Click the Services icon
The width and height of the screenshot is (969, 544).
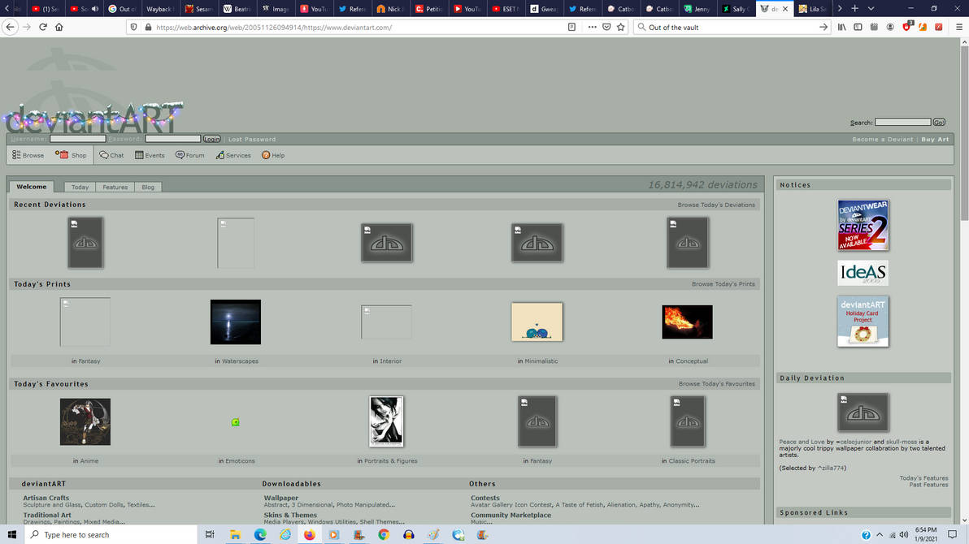[220, 155]
